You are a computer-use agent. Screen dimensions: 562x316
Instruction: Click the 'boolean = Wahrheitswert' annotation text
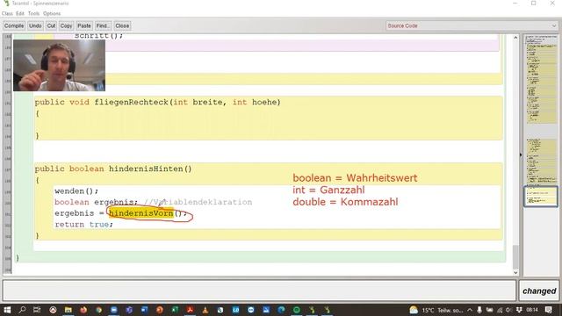tap(355, 178)
